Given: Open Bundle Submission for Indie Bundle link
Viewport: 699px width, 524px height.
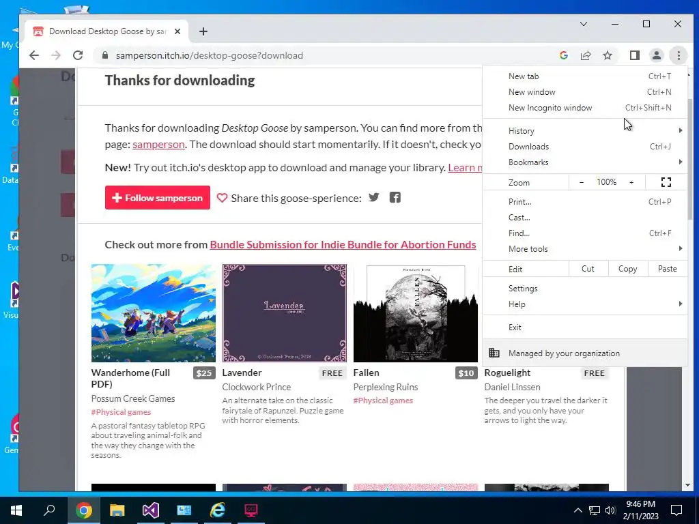Looking at the screenshot, I should [343, 245].
